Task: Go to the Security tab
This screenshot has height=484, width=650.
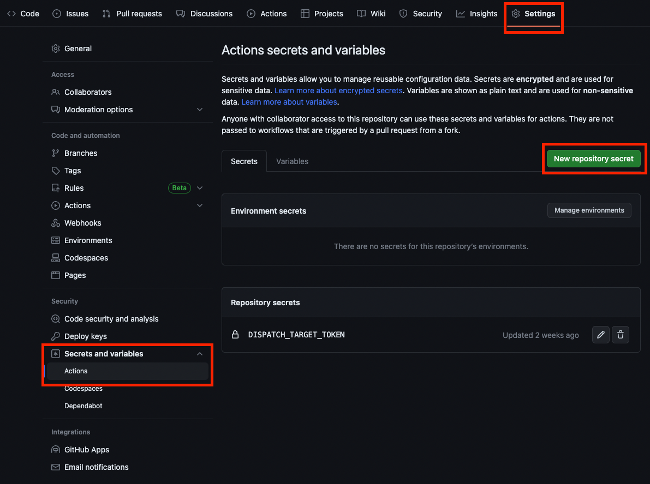Action: click(420, 14)
